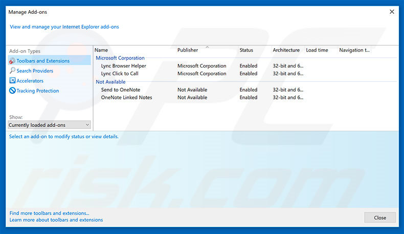Click the Tracking Protection blocked icon
The image size is (404, 234).
12,91
